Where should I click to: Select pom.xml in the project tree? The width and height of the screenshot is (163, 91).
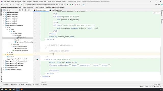click(x=11, y=57)
